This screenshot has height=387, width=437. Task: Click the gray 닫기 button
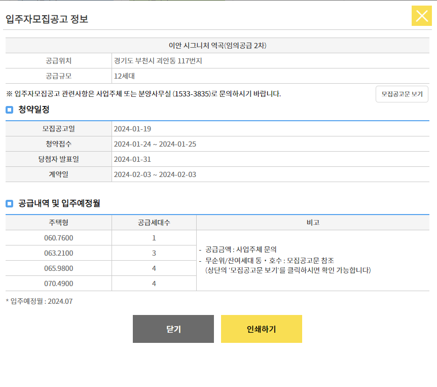coord(173,329)
